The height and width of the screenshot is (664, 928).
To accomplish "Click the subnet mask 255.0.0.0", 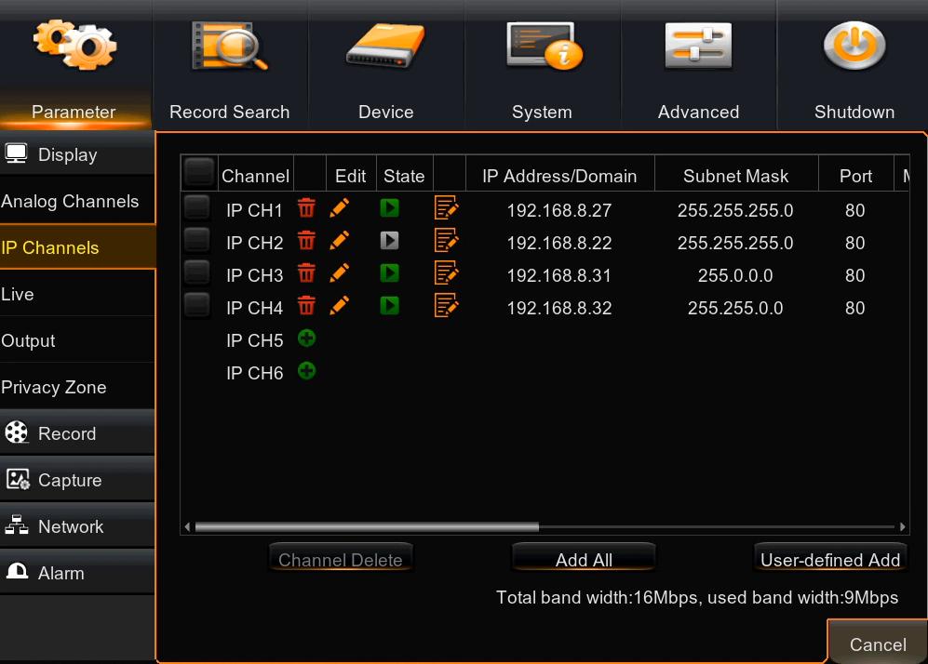I will [x=735, y=275].
